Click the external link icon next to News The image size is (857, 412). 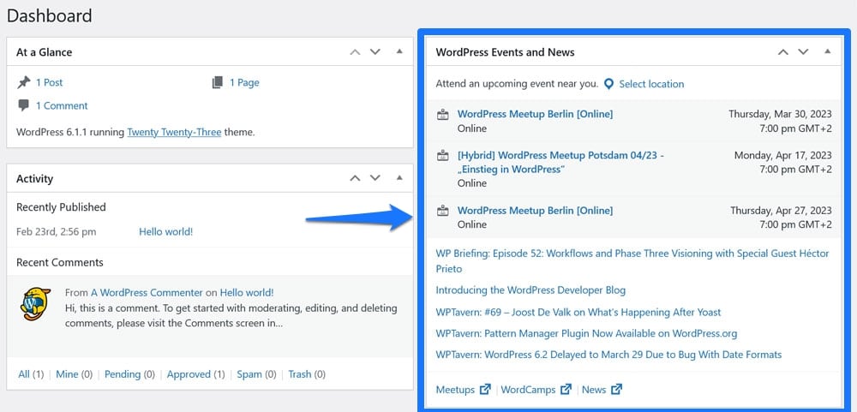[x=617, y=390]
